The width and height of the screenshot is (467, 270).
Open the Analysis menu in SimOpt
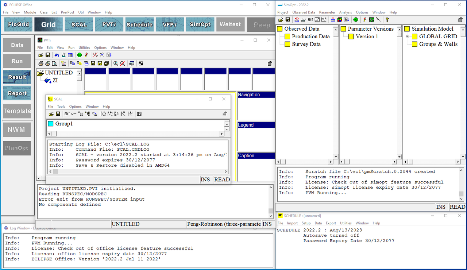[x=346, y=12]
